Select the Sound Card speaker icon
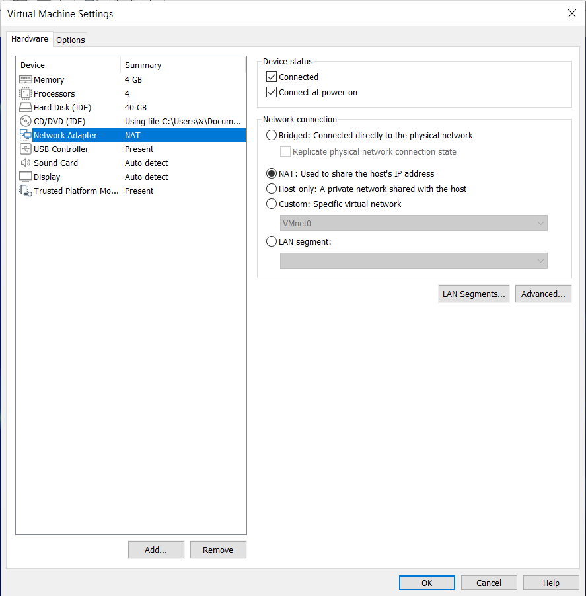This screenshot has height=596, width=586. (26, 163)
